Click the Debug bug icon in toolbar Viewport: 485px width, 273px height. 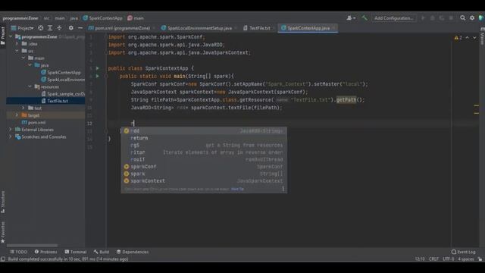(433, 18)
